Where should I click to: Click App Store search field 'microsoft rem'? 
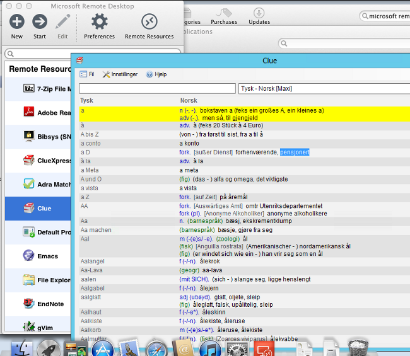point(385,16)
